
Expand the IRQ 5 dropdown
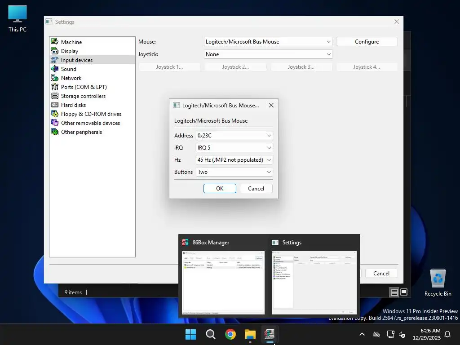coord(234,147)
